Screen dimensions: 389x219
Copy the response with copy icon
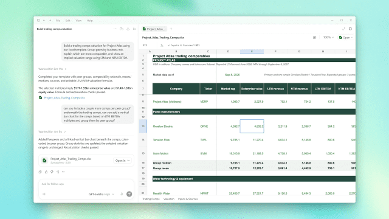[x=40, y=172]
